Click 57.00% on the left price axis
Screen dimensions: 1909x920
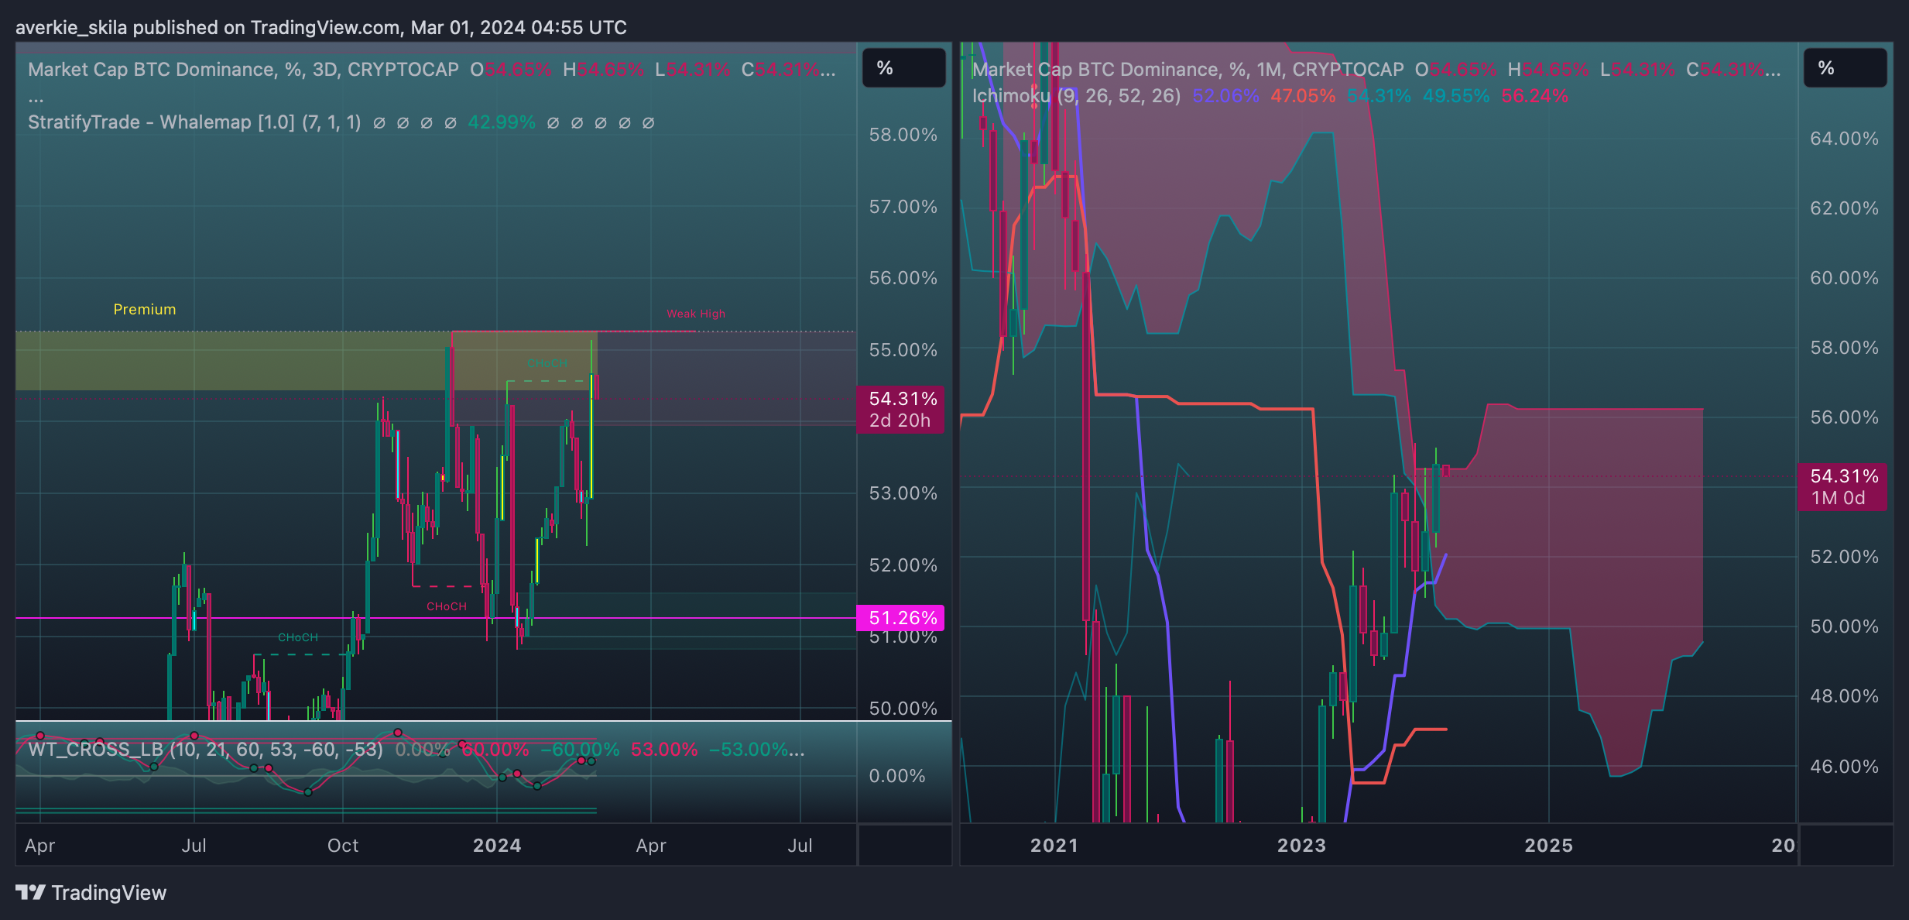[903, 207]
